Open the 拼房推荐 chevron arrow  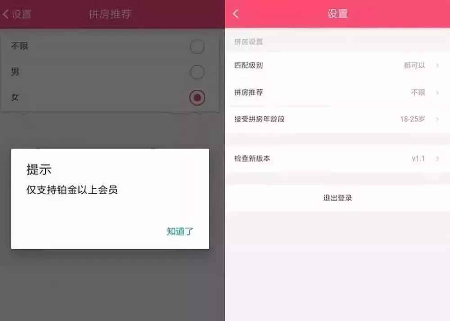[x=437, y=92]
